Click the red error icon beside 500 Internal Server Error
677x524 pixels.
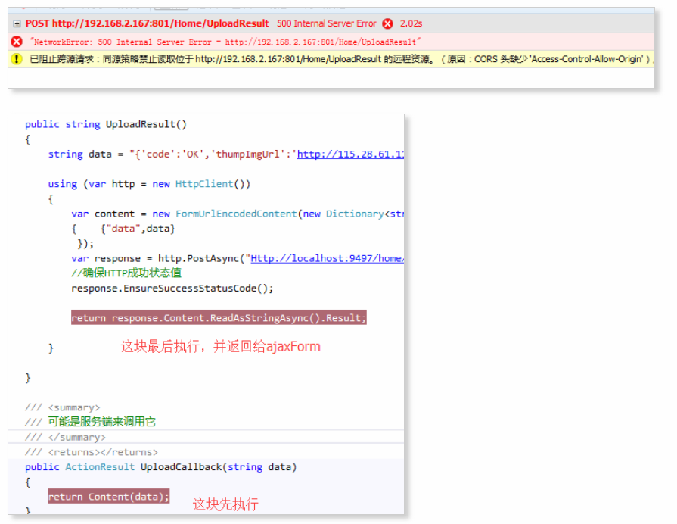click(387, 23)
